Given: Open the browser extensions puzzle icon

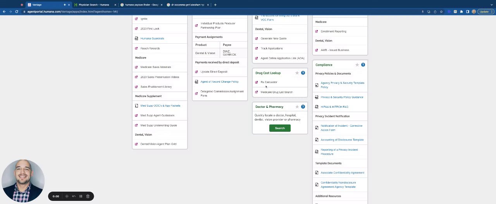Looking at the screenshot, I should click(462, 12).
